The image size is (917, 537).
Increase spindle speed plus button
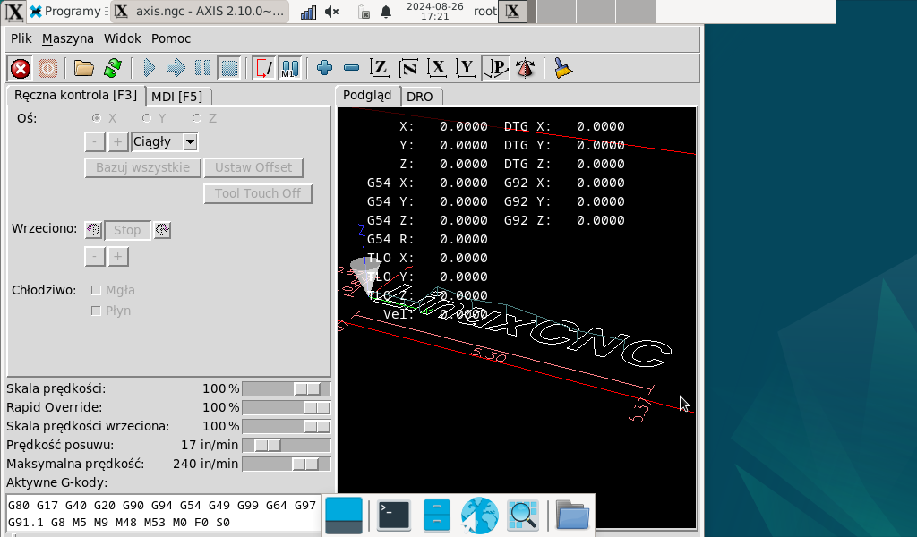pos(117,257)
